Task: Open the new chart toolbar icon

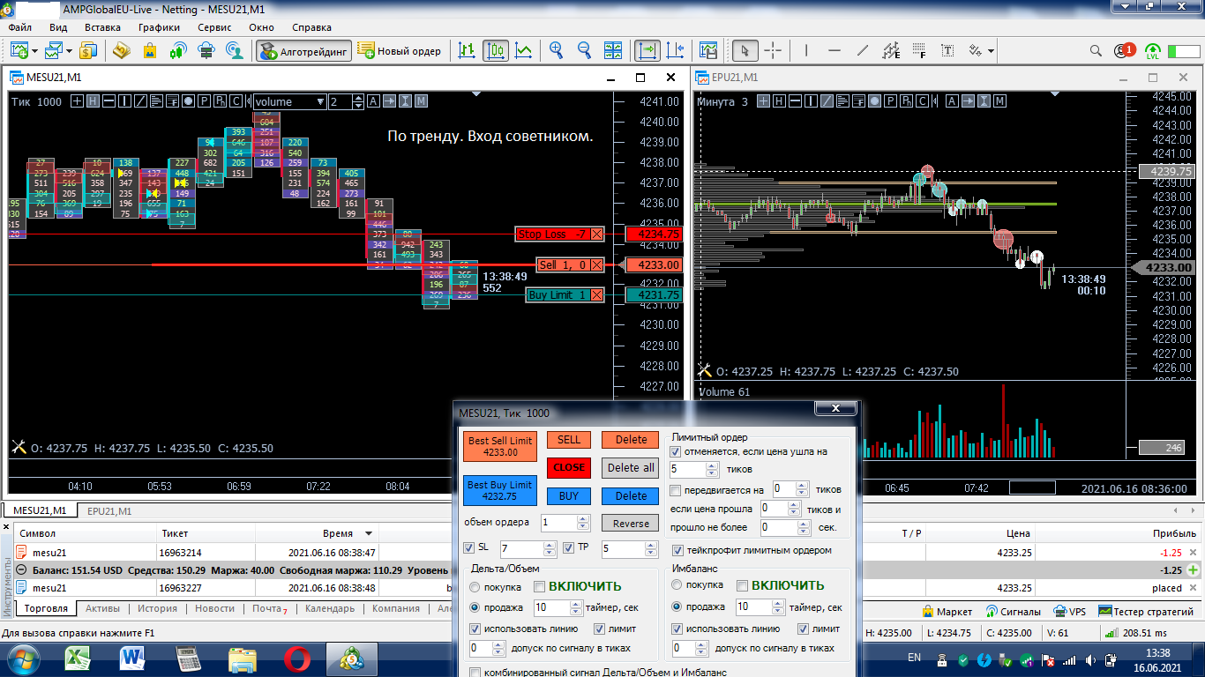Action: (x=19, y=50)
